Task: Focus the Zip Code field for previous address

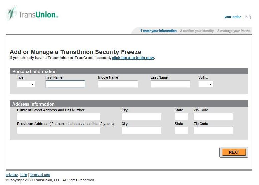Action: click(x=213, y=130)
